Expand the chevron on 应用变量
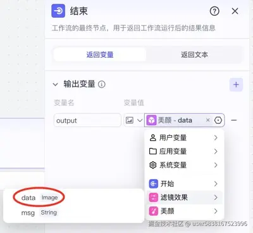 click(x=216, y=151)
